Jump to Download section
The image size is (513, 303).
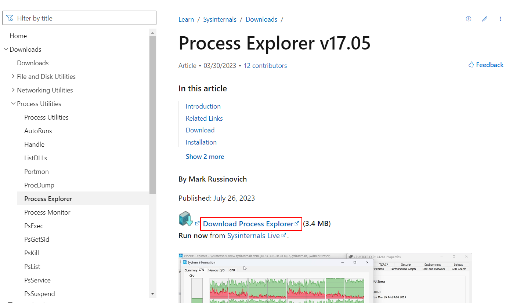pyautogui.click(x=200, y=130)
